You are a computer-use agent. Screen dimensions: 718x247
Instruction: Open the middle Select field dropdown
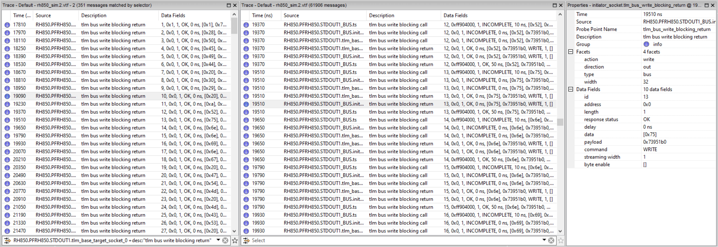click(544, 240)
